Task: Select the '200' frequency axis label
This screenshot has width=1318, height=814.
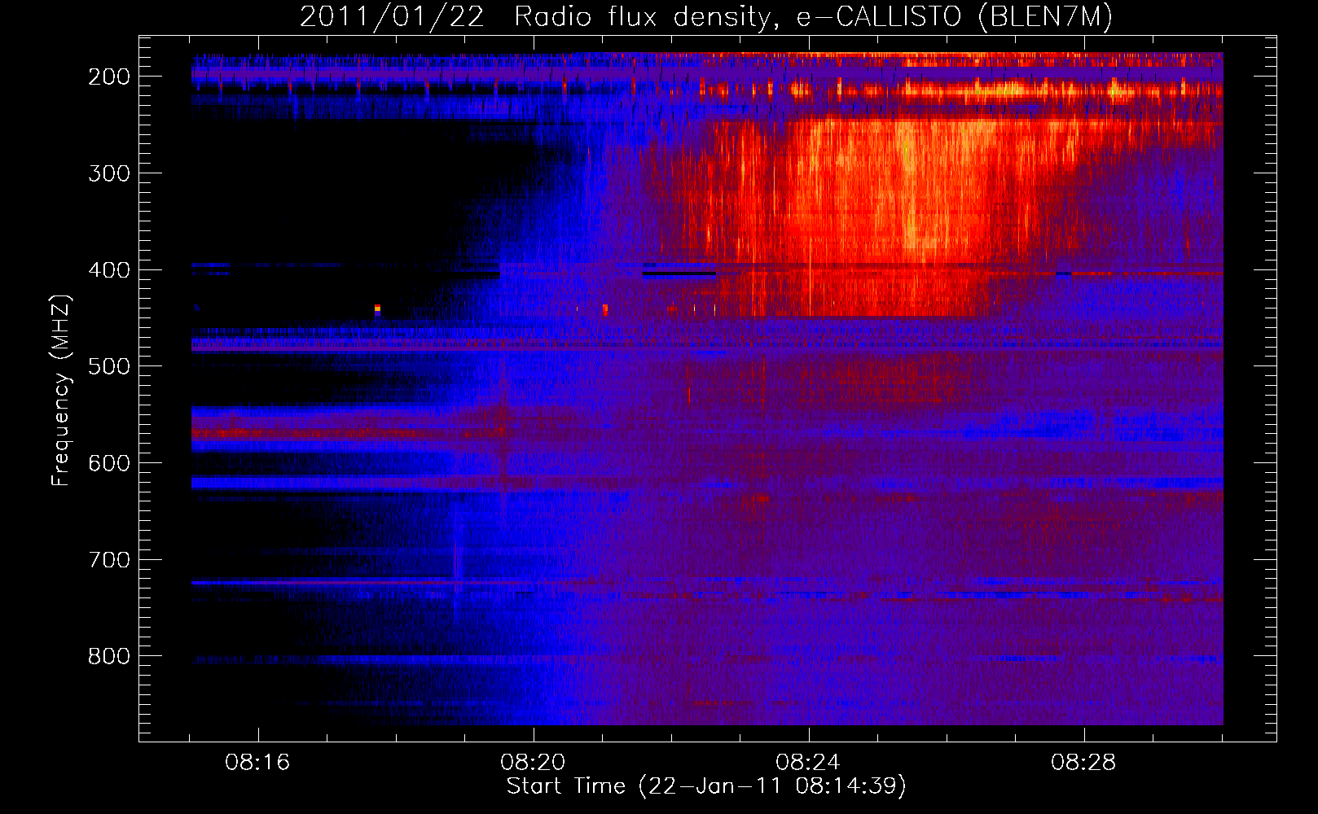Action: tap(109, 77)
